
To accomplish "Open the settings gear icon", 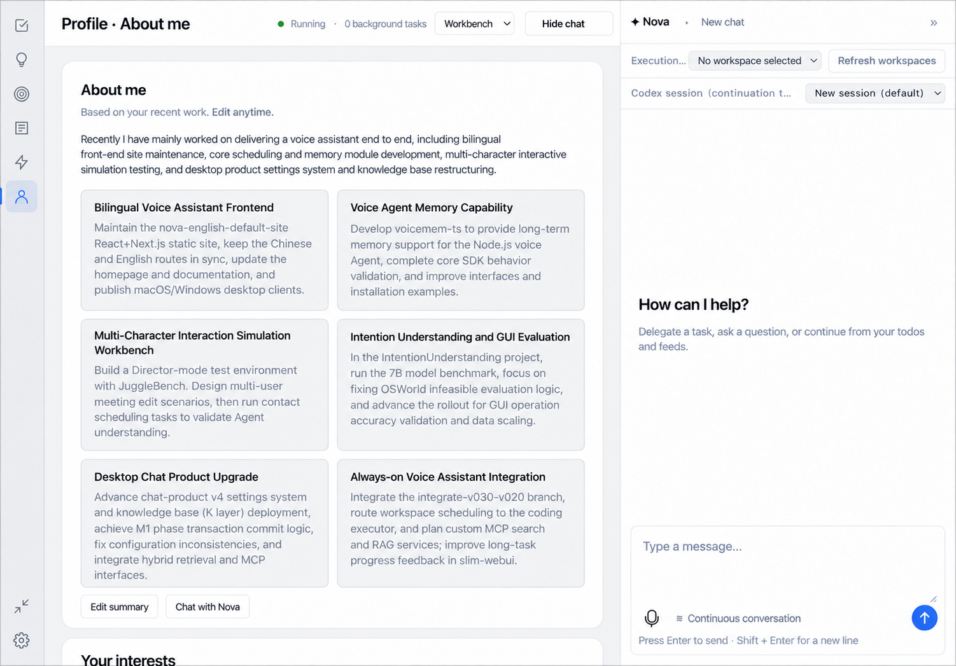I will pos(22,640).
